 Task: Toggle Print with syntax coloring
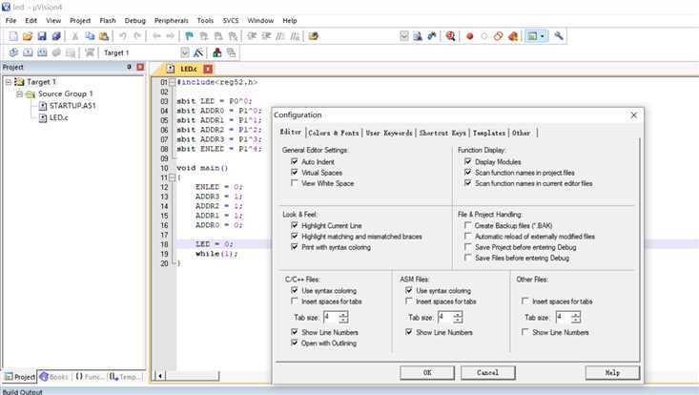295,246
